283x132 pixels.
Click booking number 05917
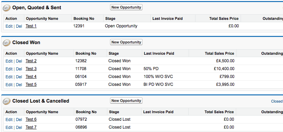81,84
